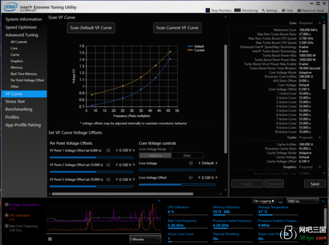Toggle Max Core Frequency graph checkbox
This screenshot has height=245, width=329.
tap(7, 226)
